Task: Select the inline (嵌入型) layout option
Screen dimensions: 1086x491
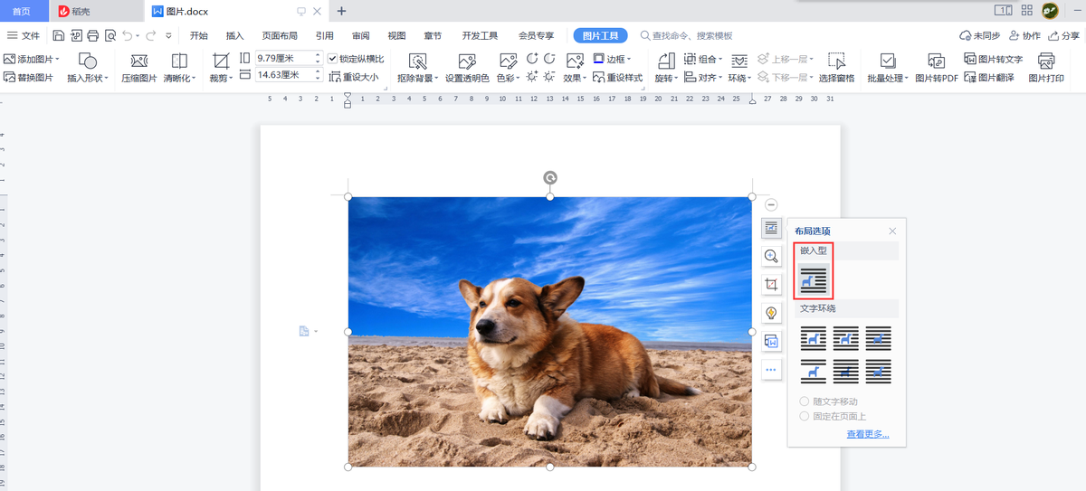Action: (x=814, y=280)
